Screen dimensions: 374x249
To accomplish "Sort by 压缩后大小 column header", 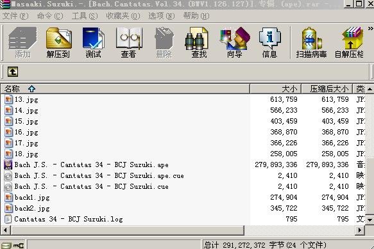I will (x=327, y=89).
